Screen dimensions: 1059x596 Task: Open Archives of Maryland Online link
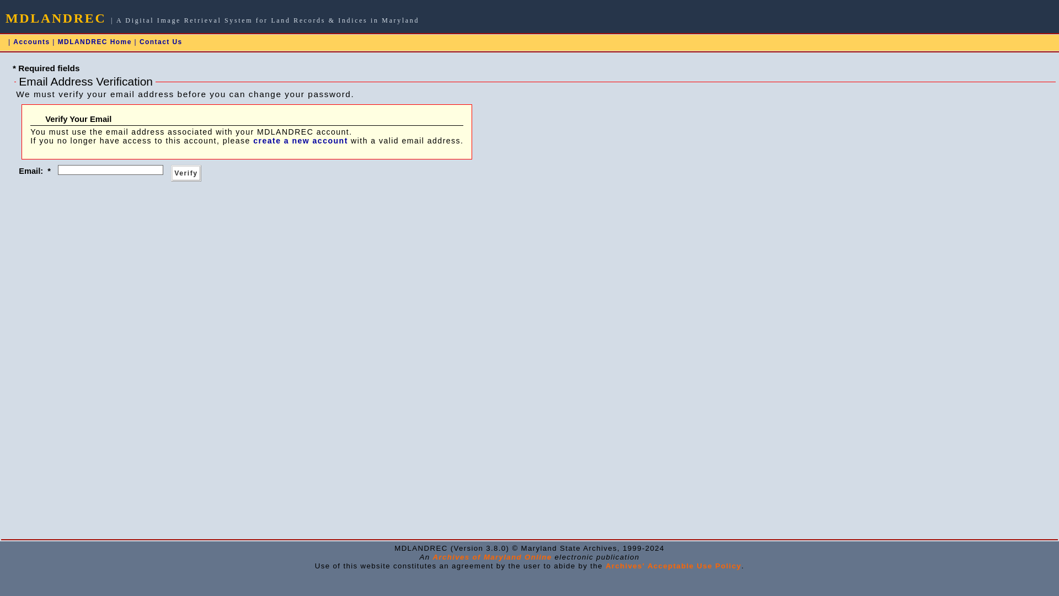coord(492,557)
